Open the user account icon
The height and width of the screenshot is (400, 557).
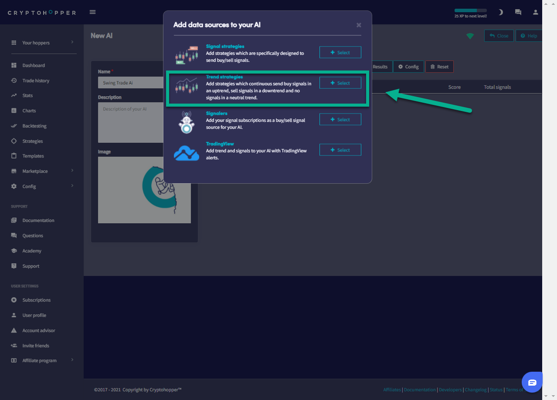(x=536, y=12)
